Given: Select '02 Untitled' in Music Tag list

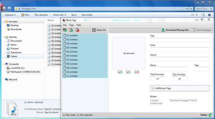Looking at the screenshot, I should (x=85, y=40).
